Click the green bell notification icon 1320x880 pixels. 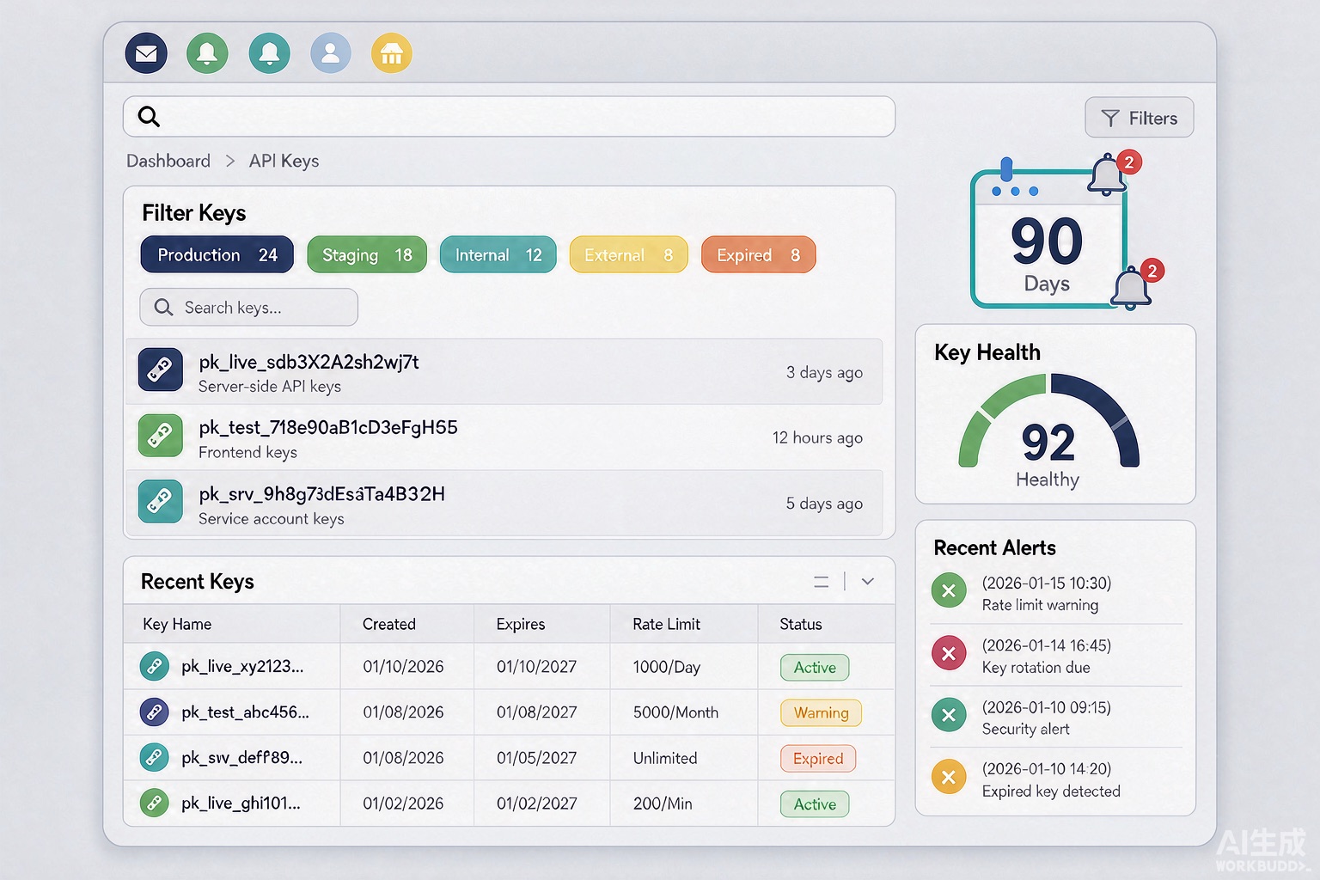coord(207,53)
